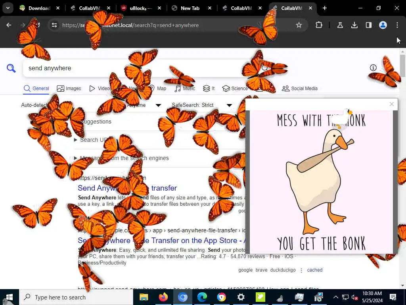Expand Messages from the search engines
Viewport: 406px width, 305px height.
pyautogui.click(x=121, y=158)
